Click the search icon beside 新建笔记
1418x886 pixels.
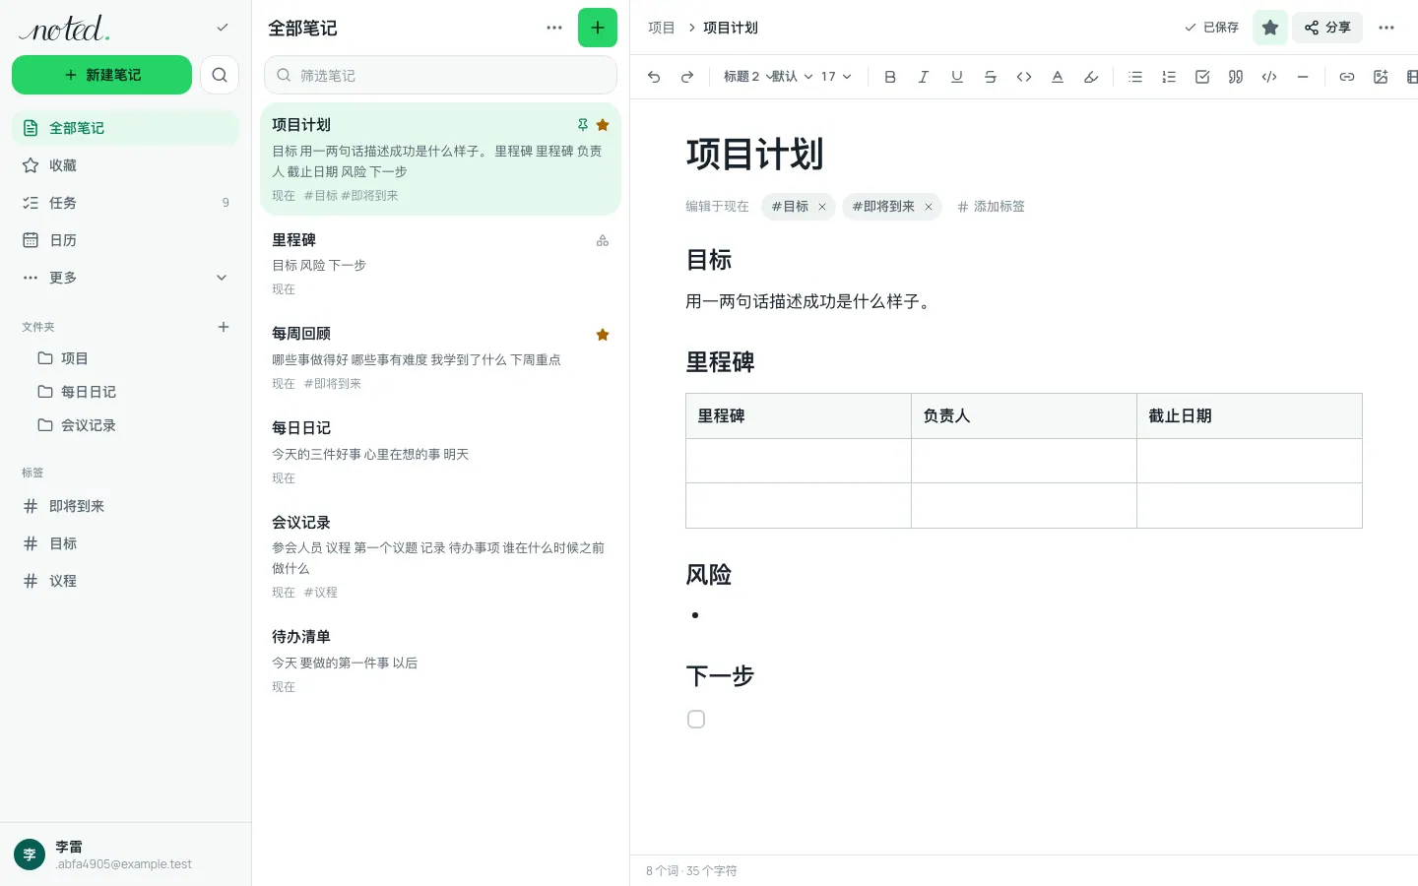click(x=220, y=75)
